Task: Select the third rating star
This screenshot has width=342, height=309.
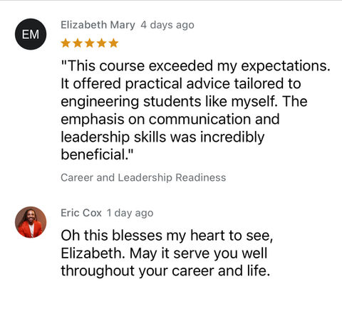Action: click(x=90, y=43)
